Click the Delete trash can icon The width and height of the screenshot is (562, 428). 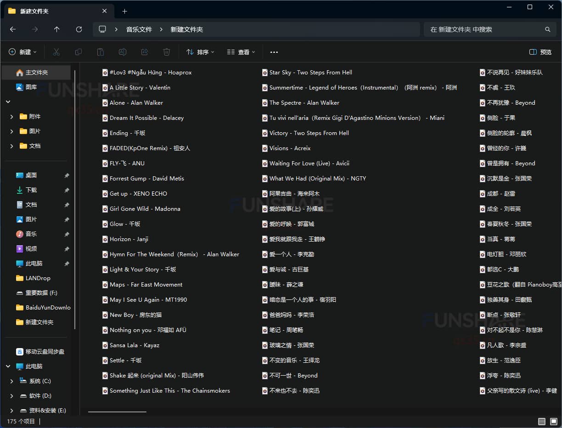click(x=167, y=52)
